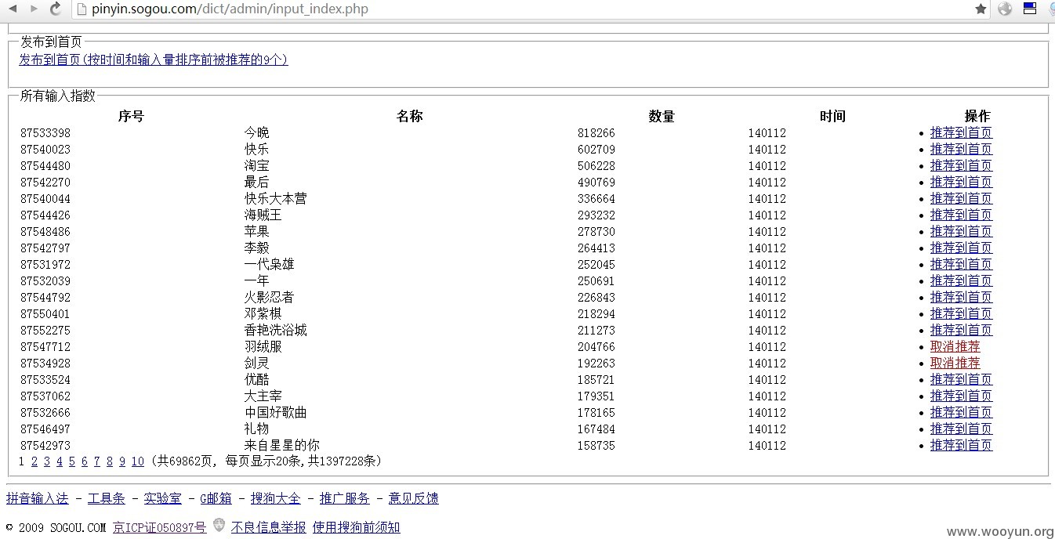1055x539 pixels.
Task: Select the name cell 淘宝
Action: [x=256, y=165]
